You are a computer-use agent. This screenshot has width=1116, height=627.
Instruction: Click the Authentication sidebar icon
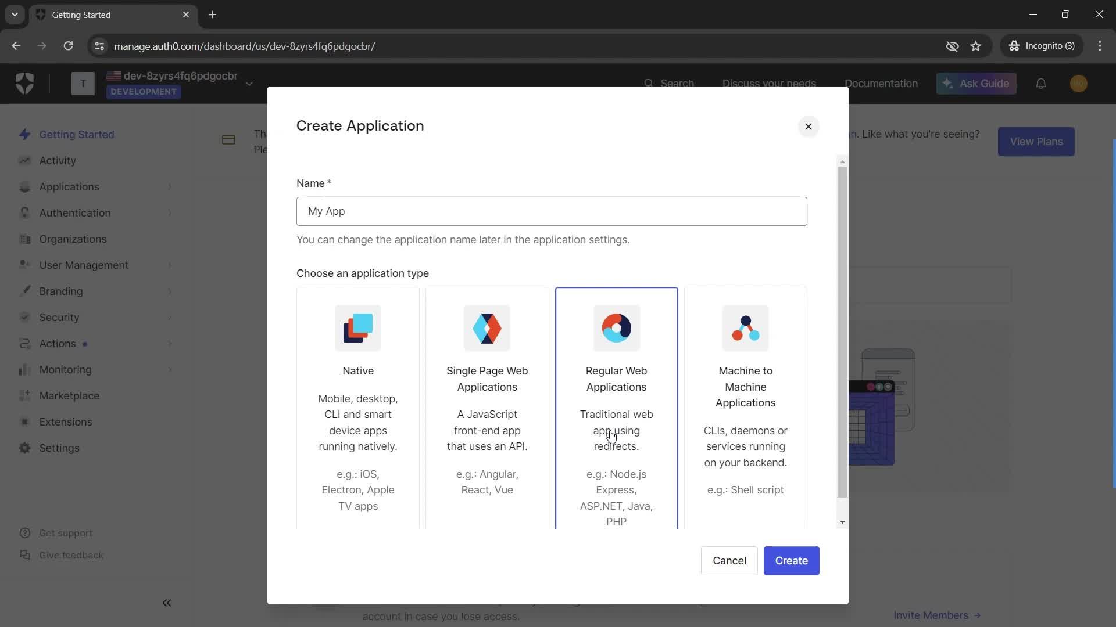(x=24, y=212)
